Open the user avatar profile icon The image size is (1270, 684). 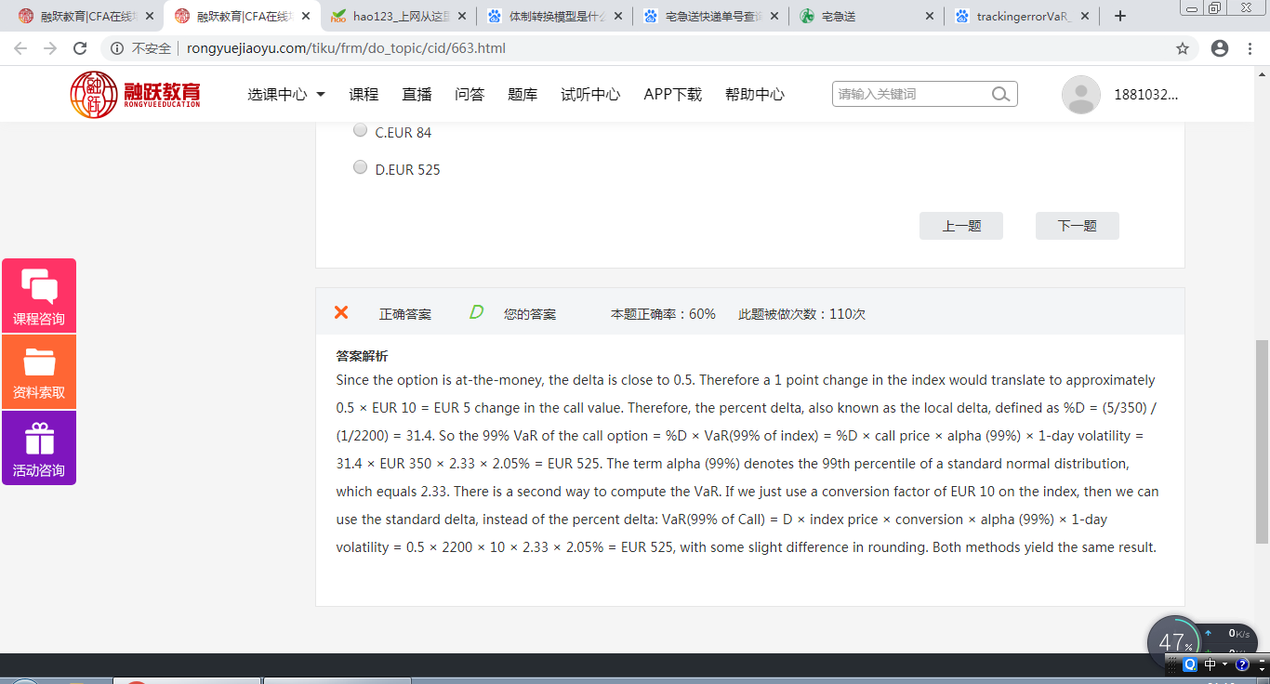[1080, 94]
